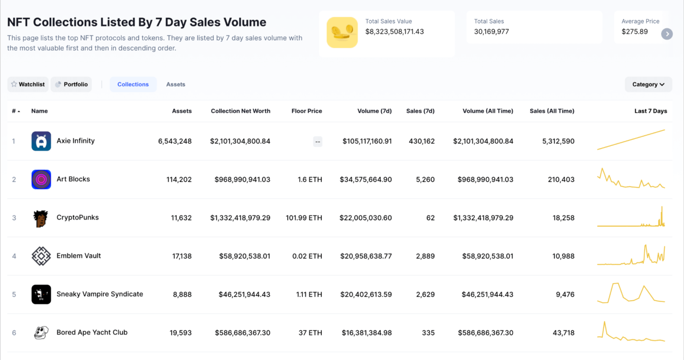
Task: Click the next arrow on the stats carousel
Action: pyautogui.click(x=667, y=34)
